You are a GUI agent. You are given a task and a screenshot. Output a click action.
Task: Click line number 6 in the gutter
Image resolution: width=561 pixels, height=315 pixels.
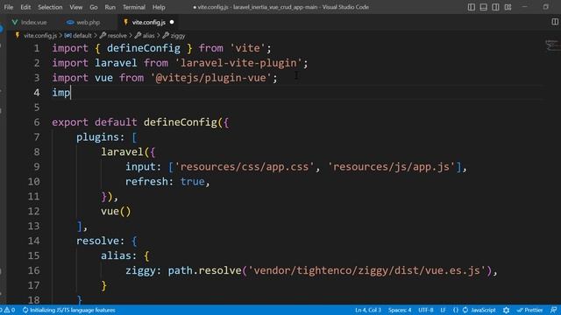tap(37, 122)
